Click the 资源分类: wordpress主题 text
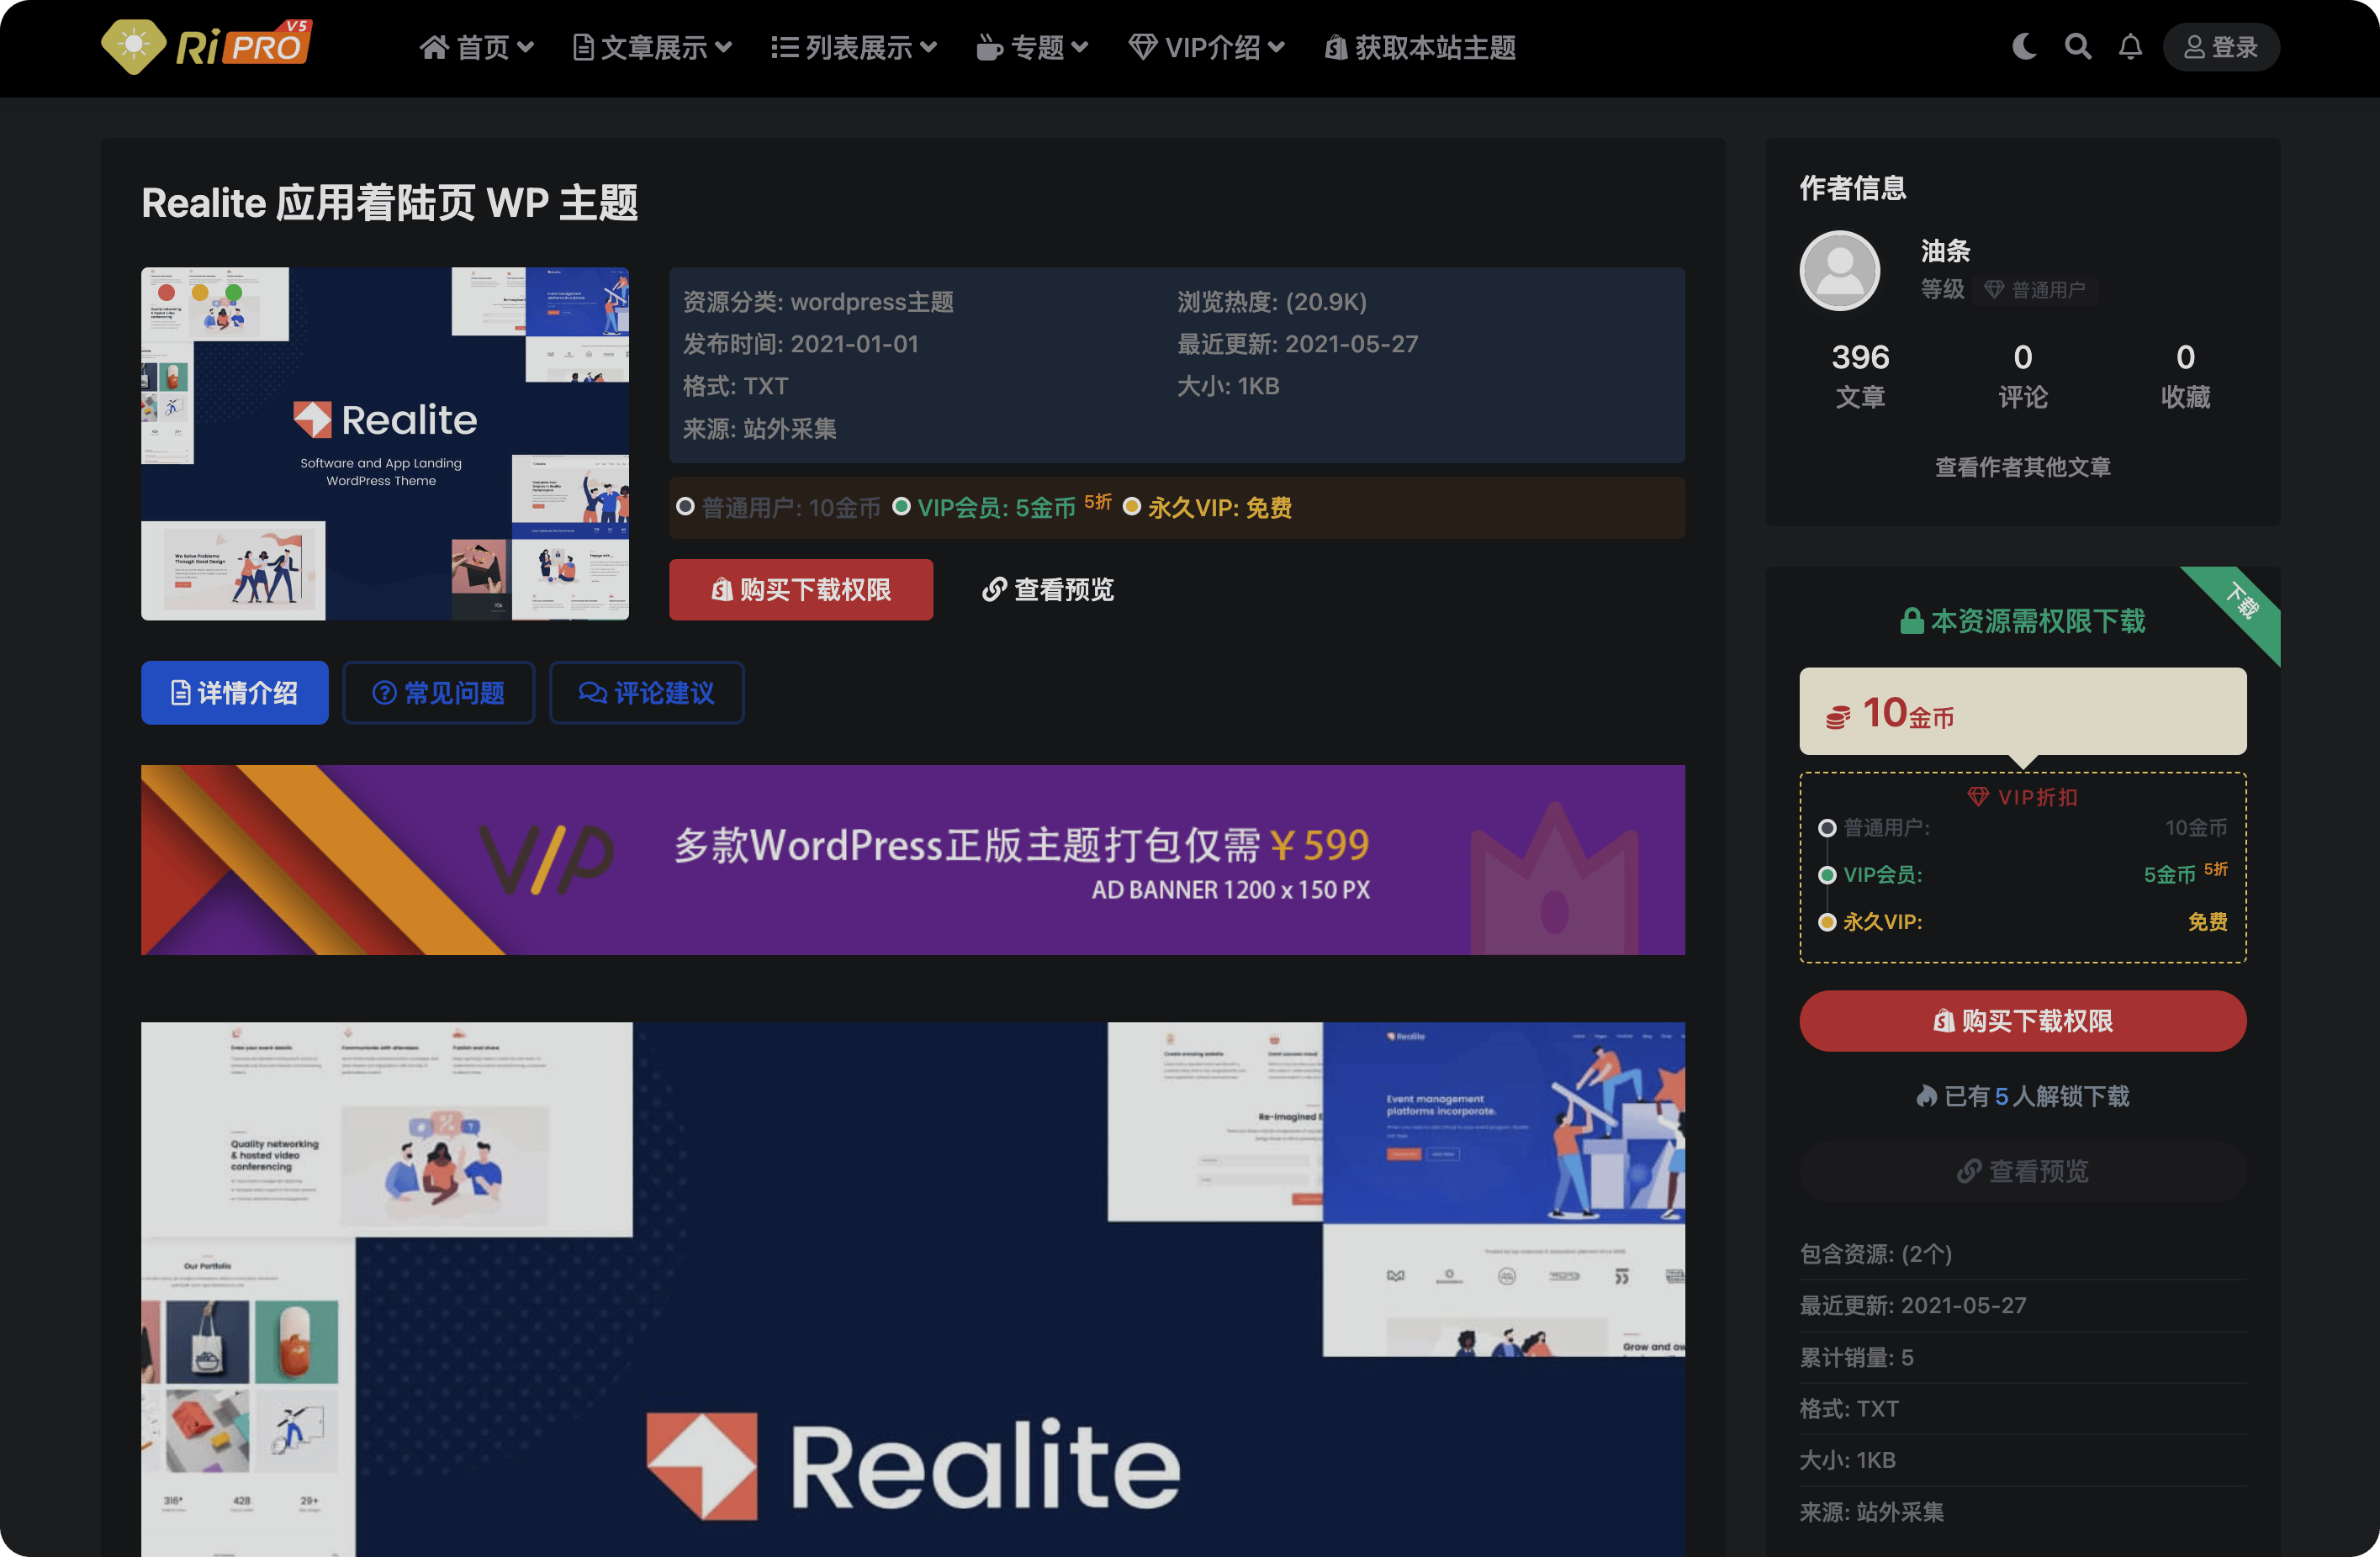 point(818,302)
